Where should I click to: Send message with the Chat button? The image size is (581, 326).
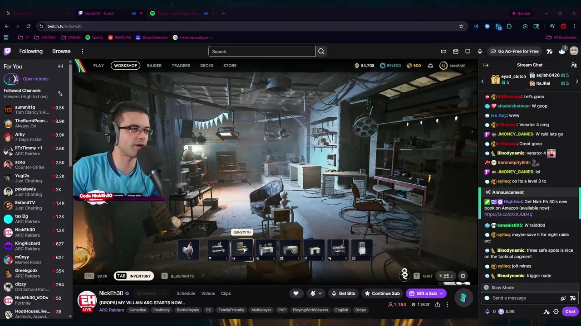[x=570, y=312]
